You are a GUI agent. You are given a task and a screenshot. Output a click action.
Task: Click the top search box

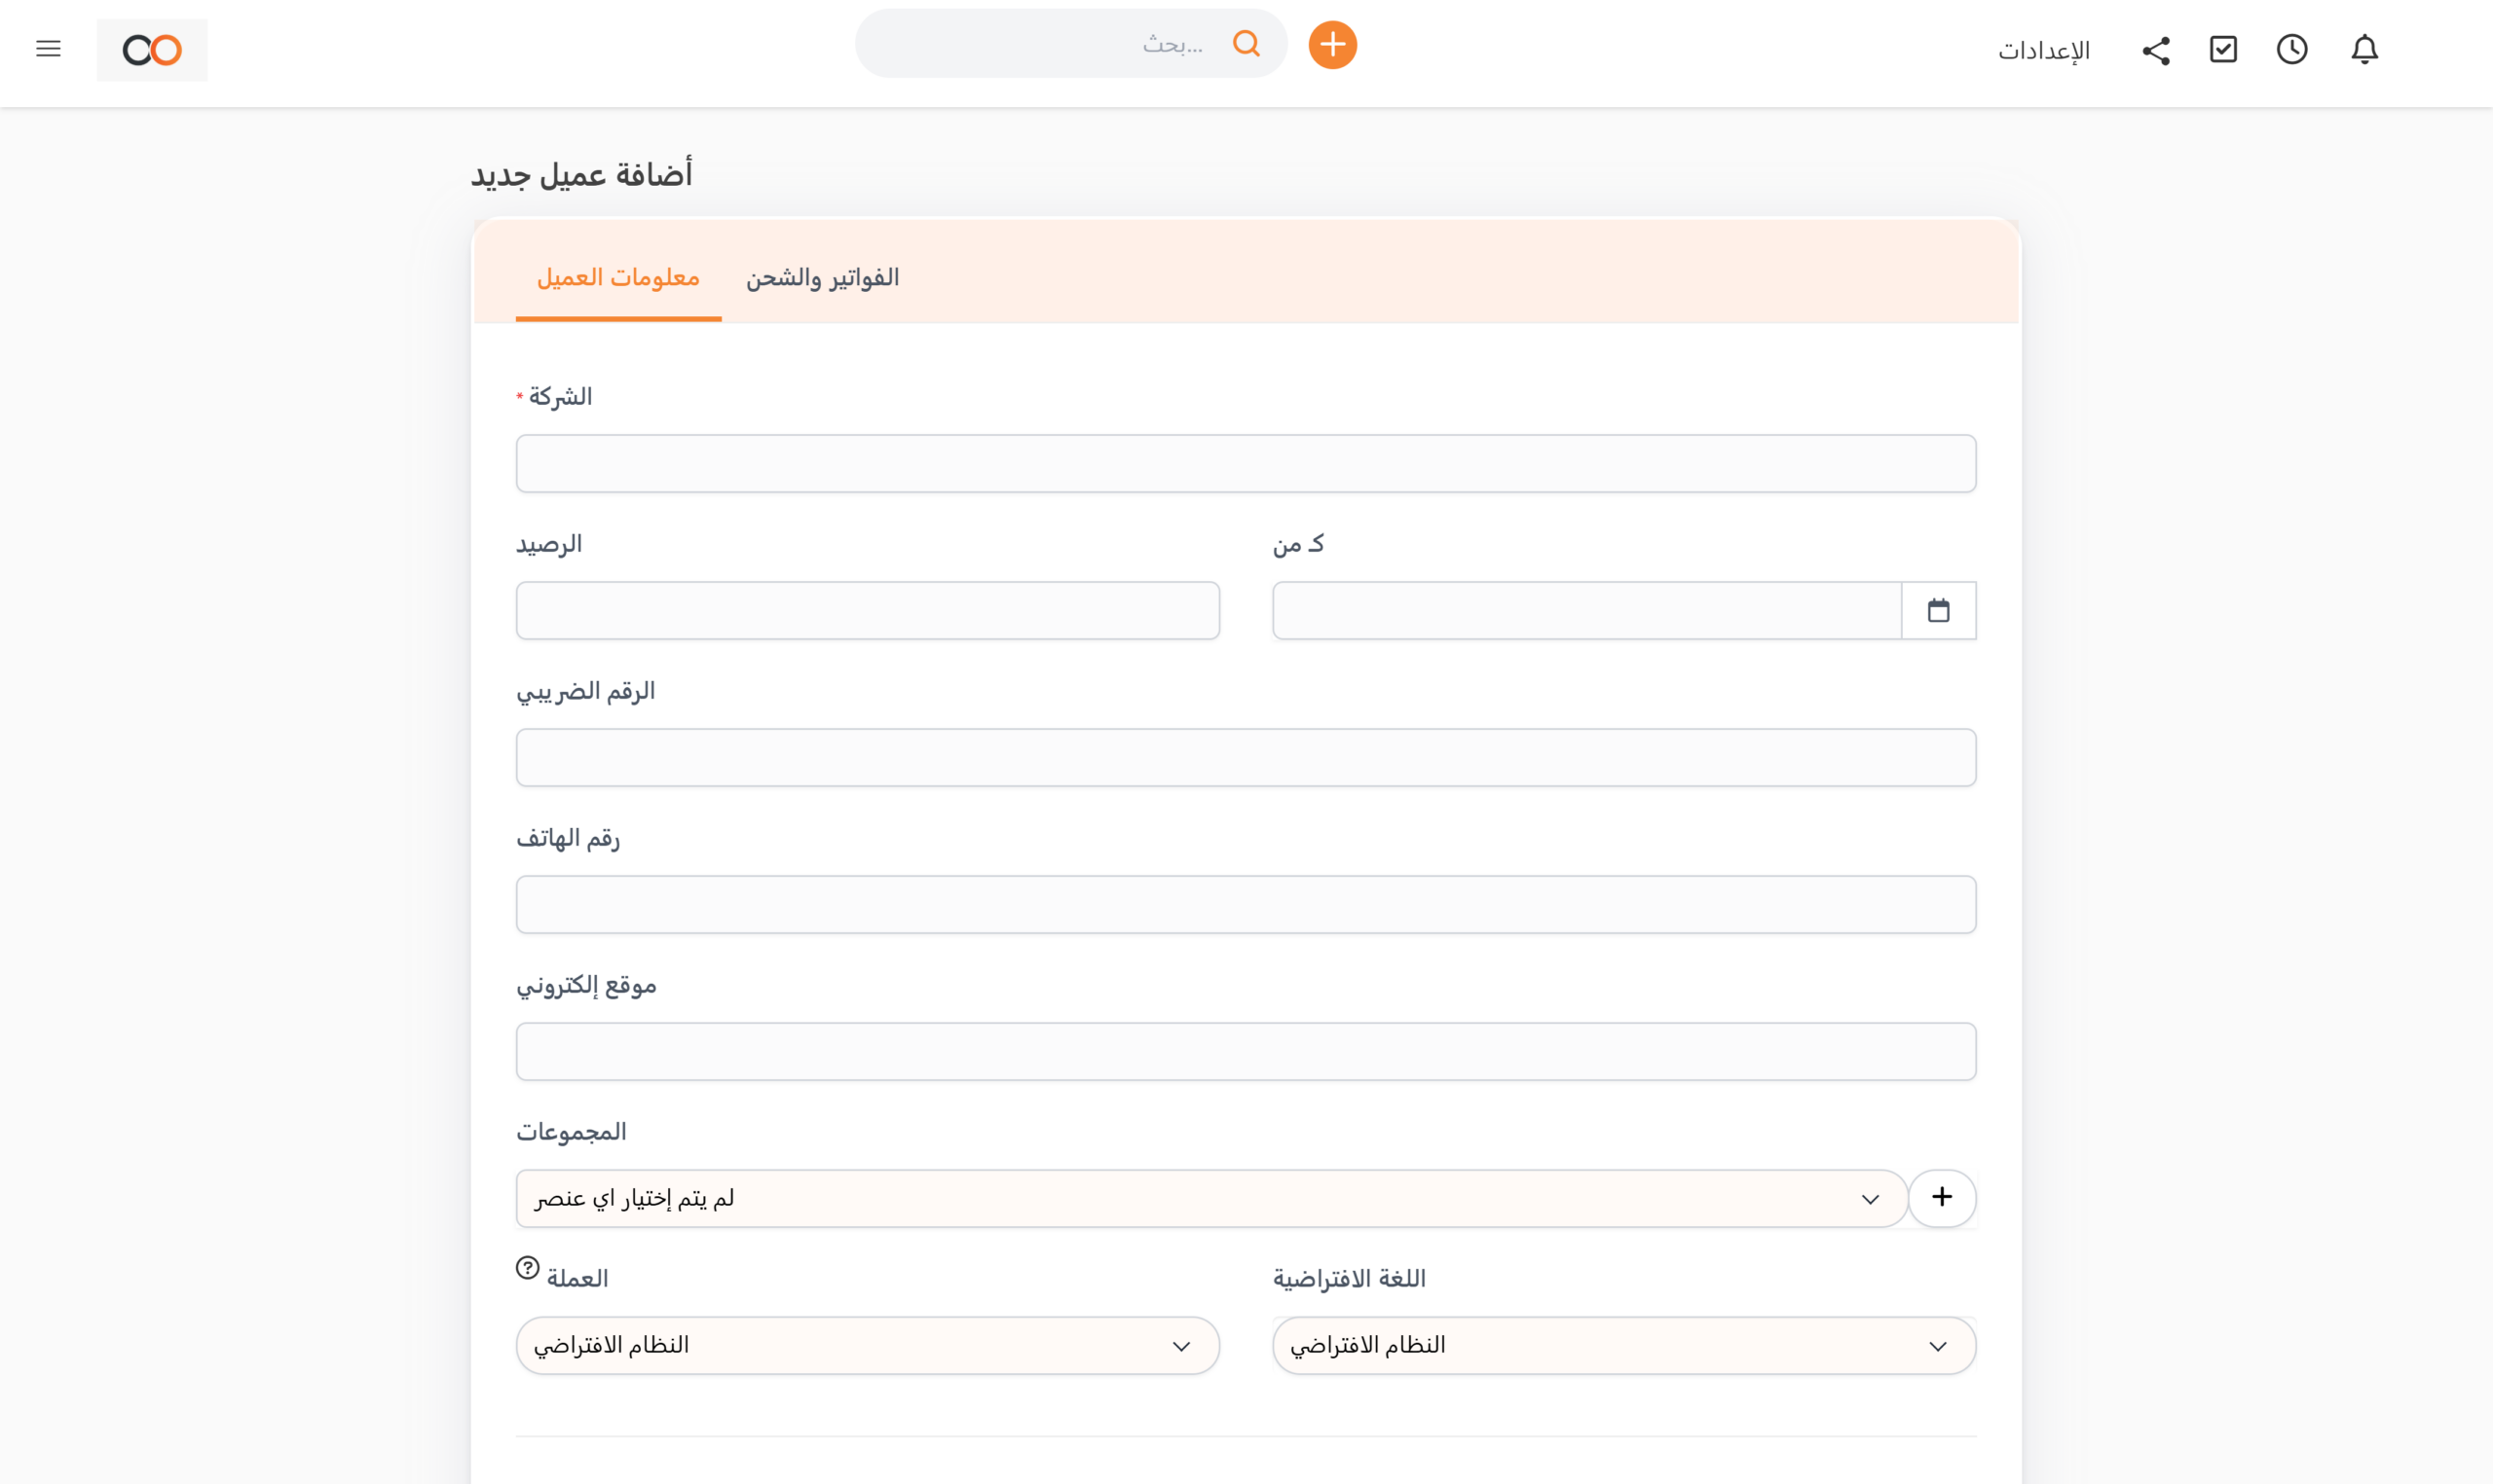(x=1040, y=44)
